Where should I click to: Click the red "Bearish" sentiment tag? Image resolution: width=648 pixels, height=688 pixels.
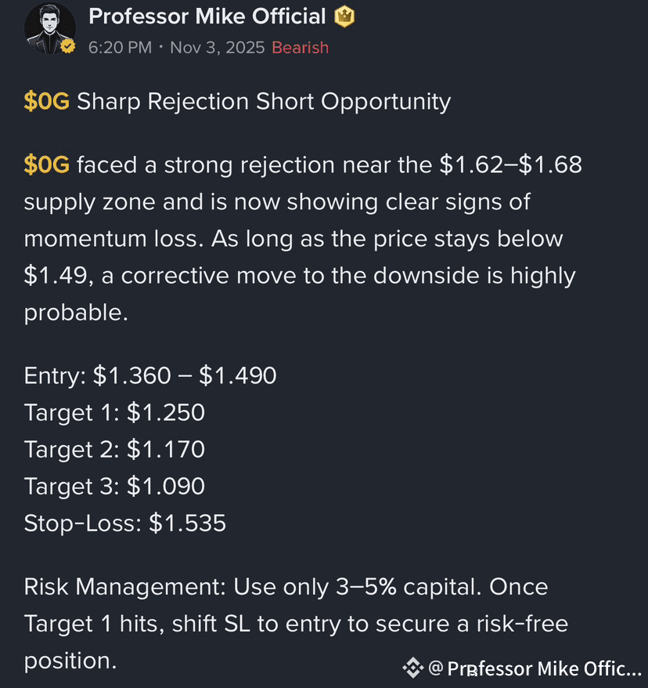300,47
